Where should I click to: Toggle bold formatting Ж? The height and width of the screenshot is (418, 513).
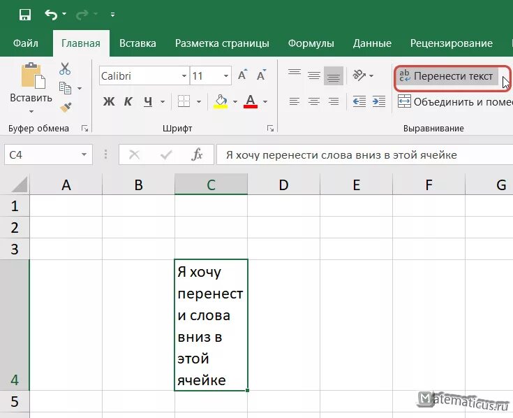tap(109, 101)
